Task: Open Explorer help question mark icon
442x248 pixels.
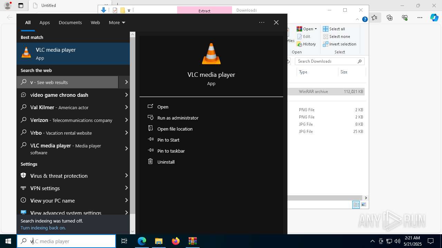Action: pos(365,19)
